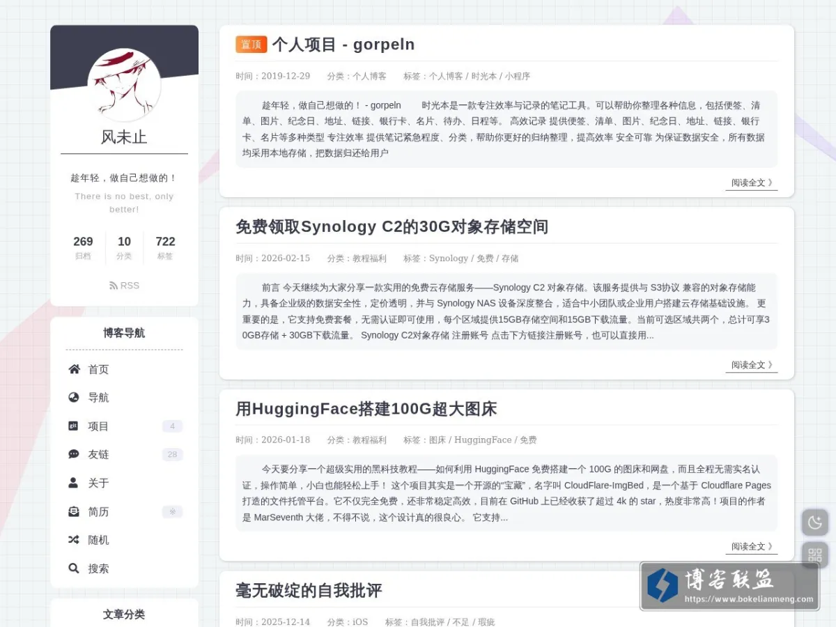Click the badge showing 4 on 项目
The width and height of the screenshot is (836, 627).
[172, 426]
